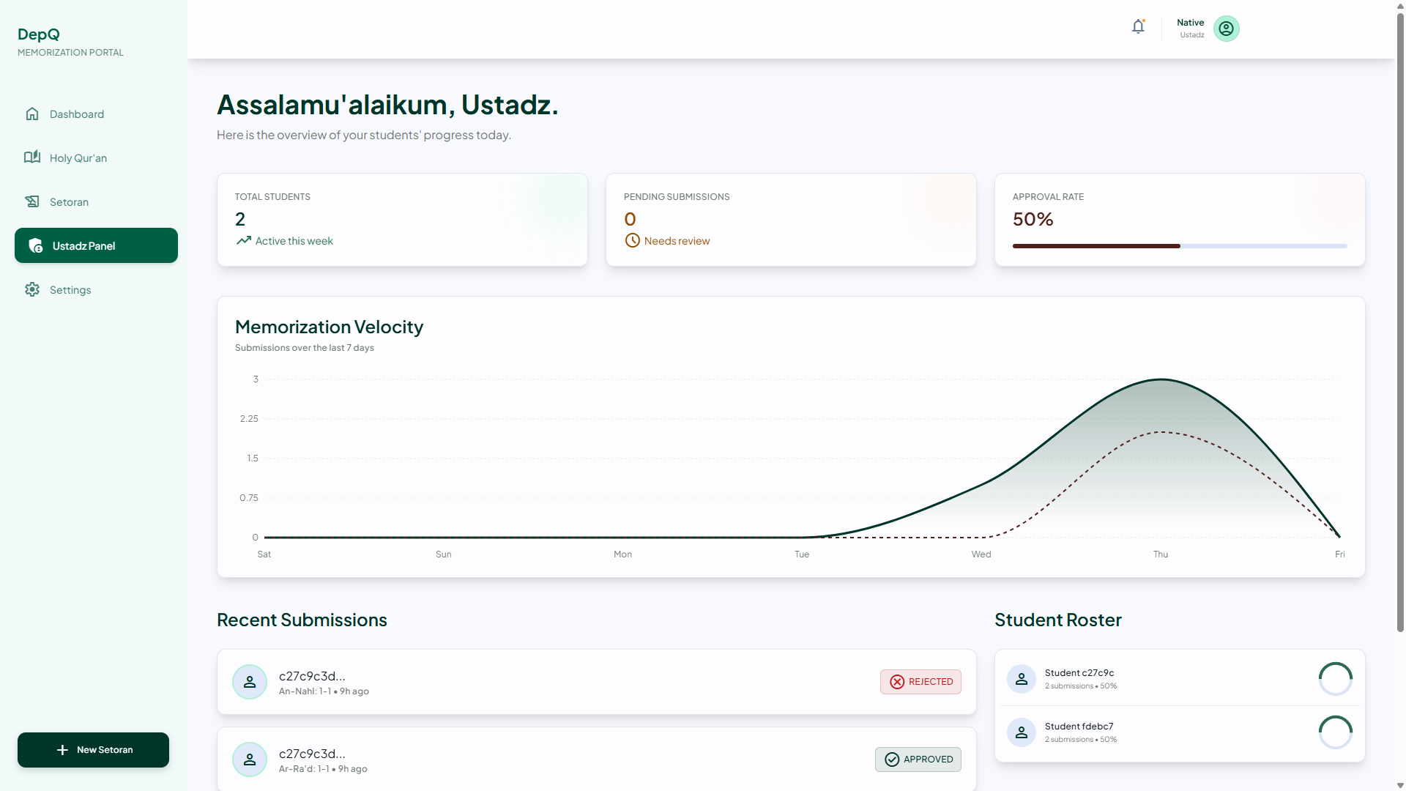Open the Native Ustadz account label
This screenshot has height=791, width=1406.
coord(1191,28)
